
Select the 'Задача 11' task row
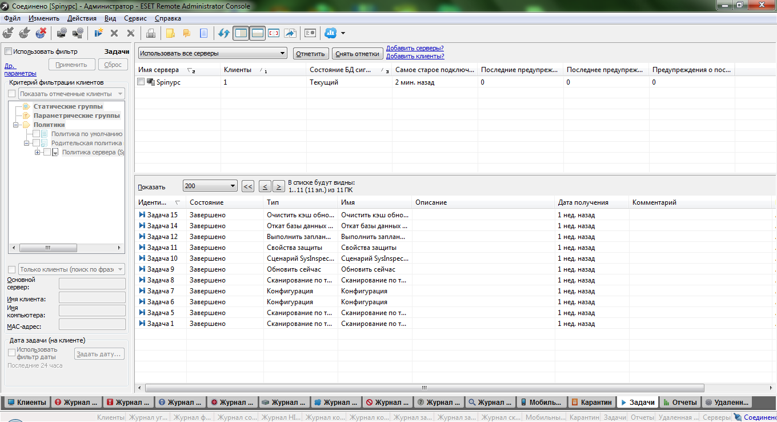coord(454,248)
